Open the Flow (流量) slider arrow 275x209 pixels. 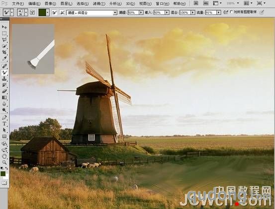point(218,12)
